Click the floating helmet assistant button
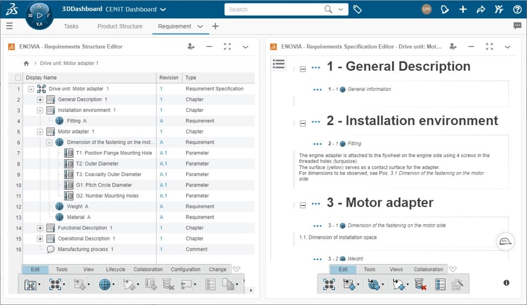The image size is (527, 305). click(x=505, y=241)
